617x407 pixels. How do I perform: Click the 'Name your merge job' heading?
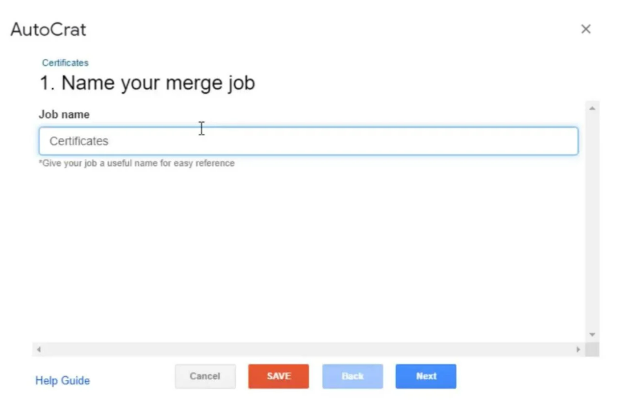(147, 83)
